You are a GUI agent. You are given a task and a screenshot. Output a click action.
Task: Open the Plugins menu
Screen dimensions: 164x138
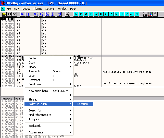[38, 9]
